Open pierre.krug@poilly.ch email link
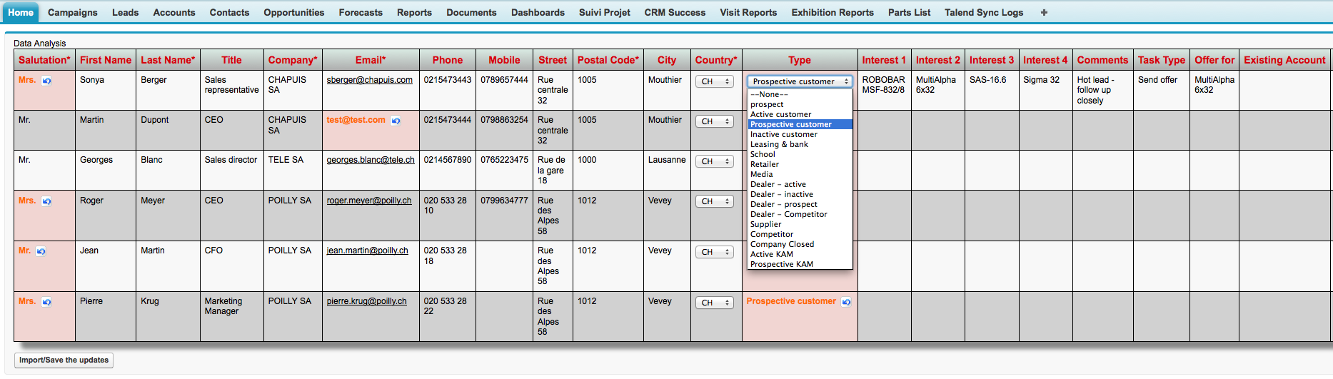Screen dimensions: 1333x379 click(x=367, y=301)
